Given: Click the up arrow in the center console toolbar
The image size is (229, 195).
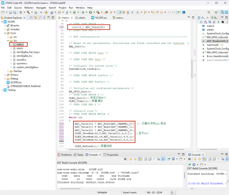Looking at the screenshot, I should click(x=135, y=159).
